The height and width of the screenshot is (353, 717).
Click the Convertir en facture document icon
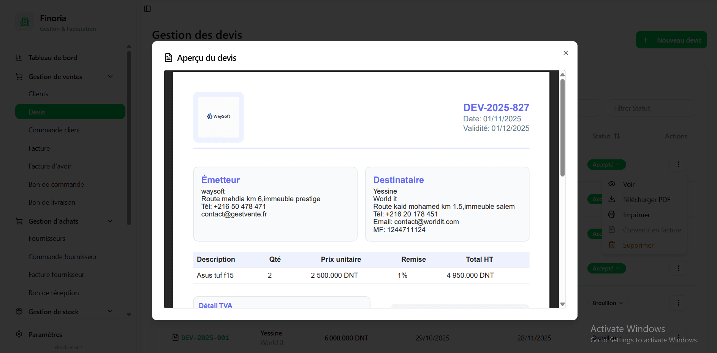point(612,229)
